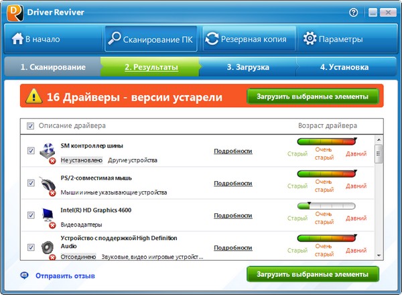Click the scrollbar down arrow in driver list
Viewport: 402px width, 295px height.
(x=379, y=255)
